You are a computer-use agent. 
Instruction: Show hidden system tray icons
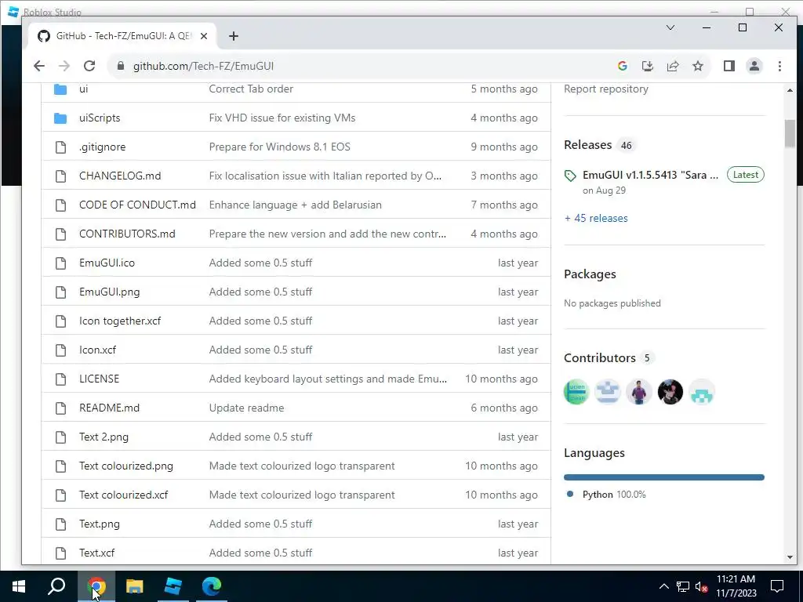663,586
